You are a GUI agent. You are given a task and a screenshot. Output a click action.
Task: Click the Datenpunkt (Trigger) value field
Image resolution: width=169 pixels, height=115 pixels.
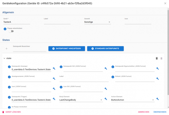[x=31, y=100]
